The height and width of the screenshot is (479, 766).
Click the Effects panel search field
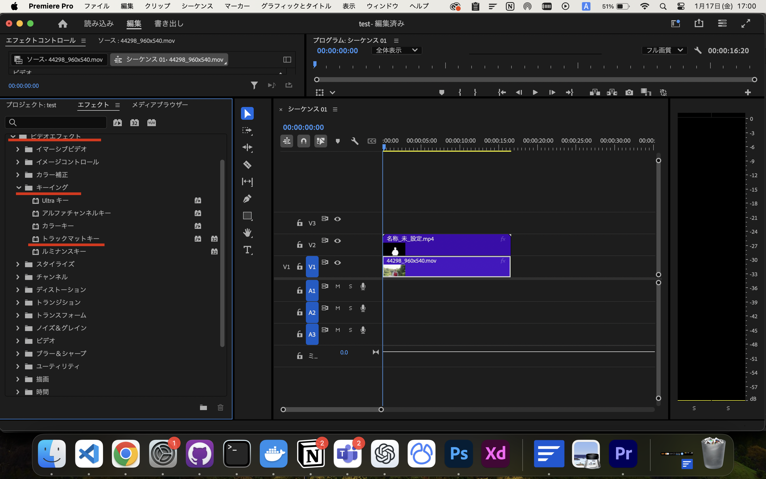click(56, 123)
